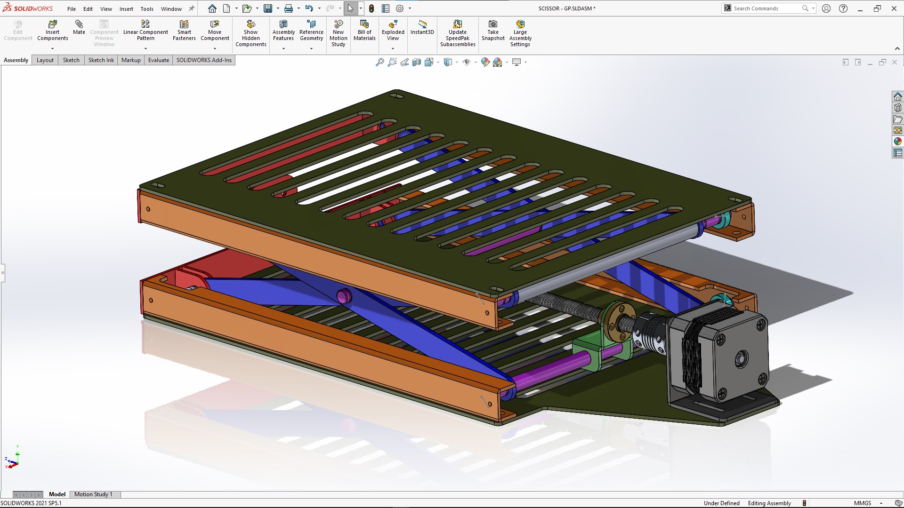Open the Tools menu

(x=147, y=9)
